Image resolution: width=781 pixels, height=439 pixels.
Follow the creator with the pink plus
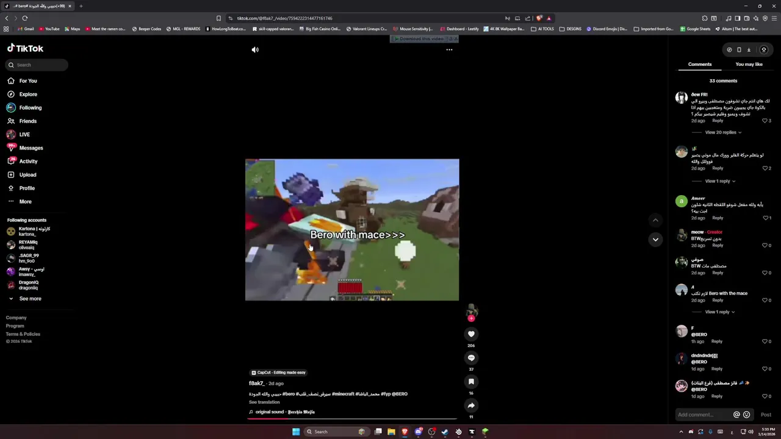471,318
